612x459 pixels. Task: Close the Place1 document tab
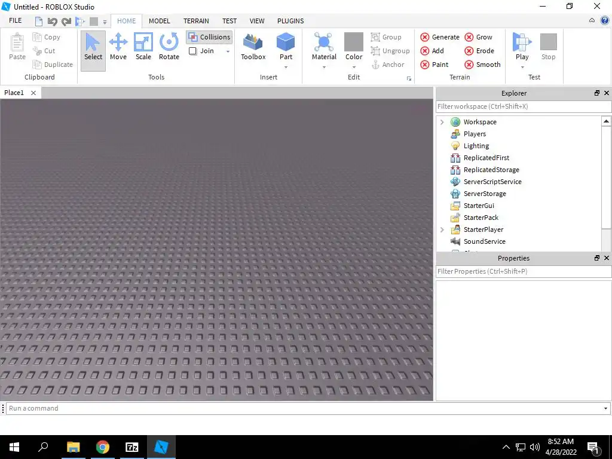click(x=33, y=93)
